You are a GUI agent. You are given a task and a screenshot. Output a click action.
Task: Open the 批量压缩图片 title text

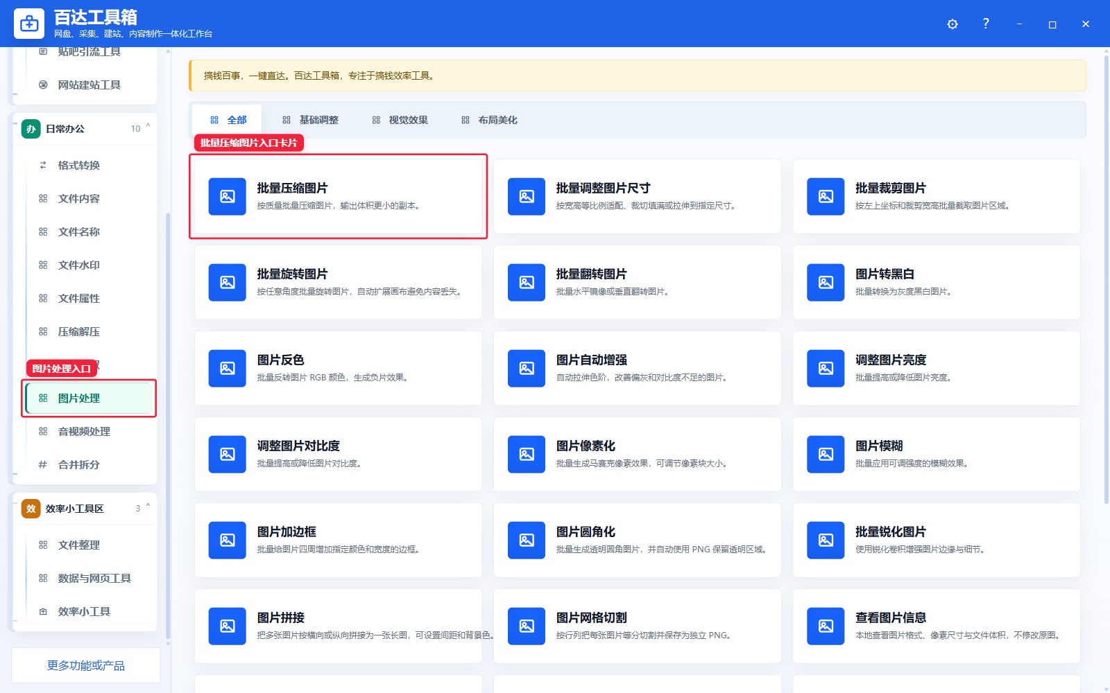pyautogui.click(x=292, y=188)
